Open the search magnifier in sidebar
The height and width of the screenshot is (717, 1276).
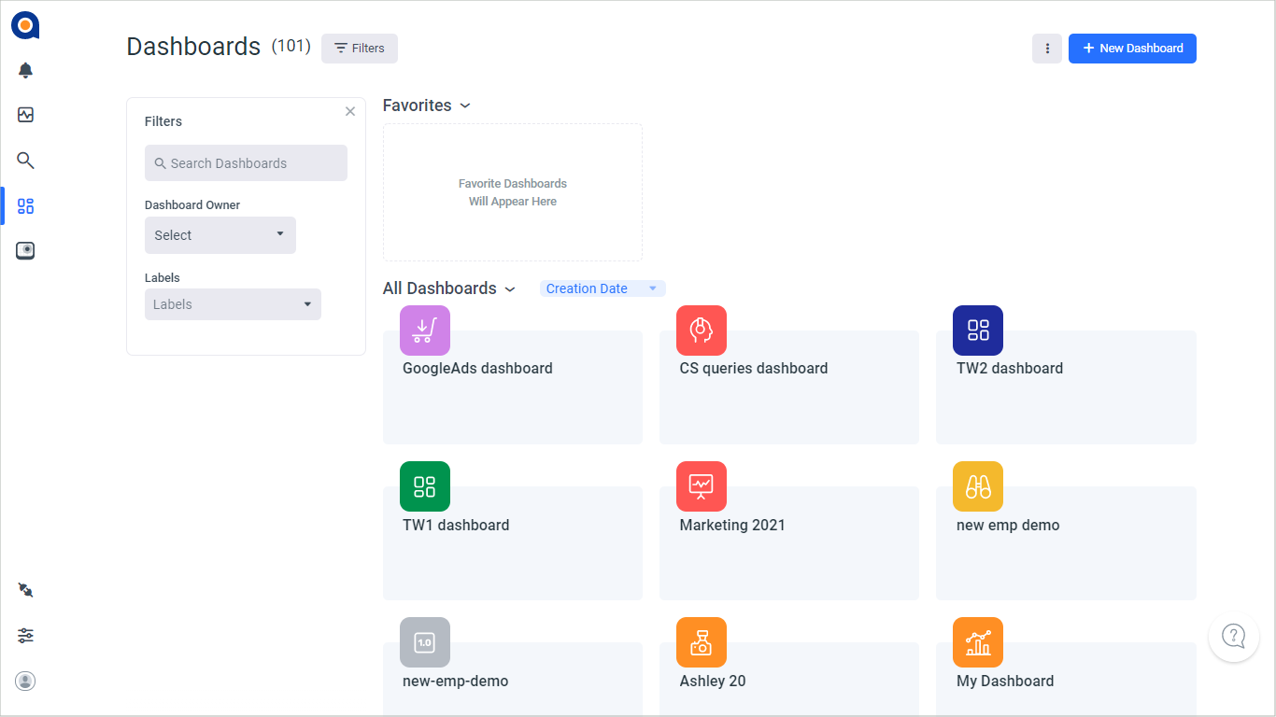[25, 161]
